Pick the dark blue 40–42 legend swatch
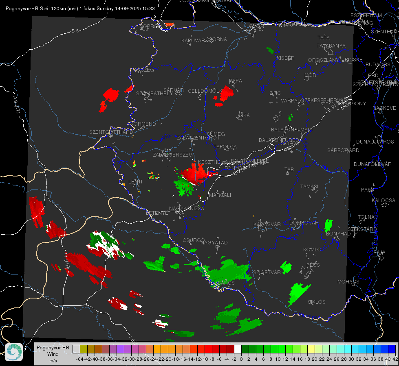 (392, 349)
